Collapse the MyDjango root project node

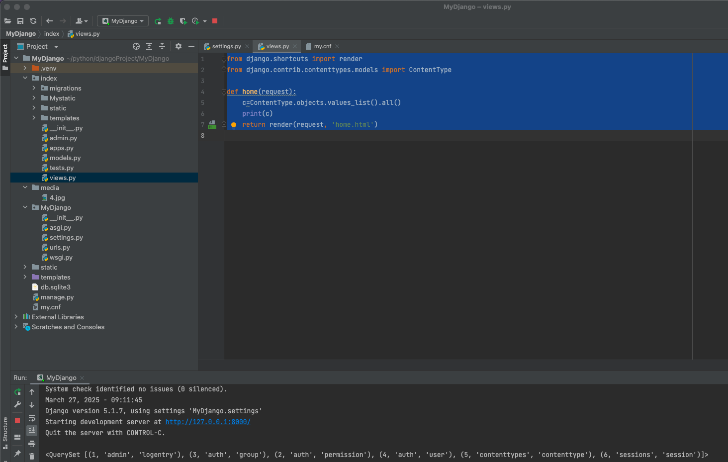click(x=16, y=58)
